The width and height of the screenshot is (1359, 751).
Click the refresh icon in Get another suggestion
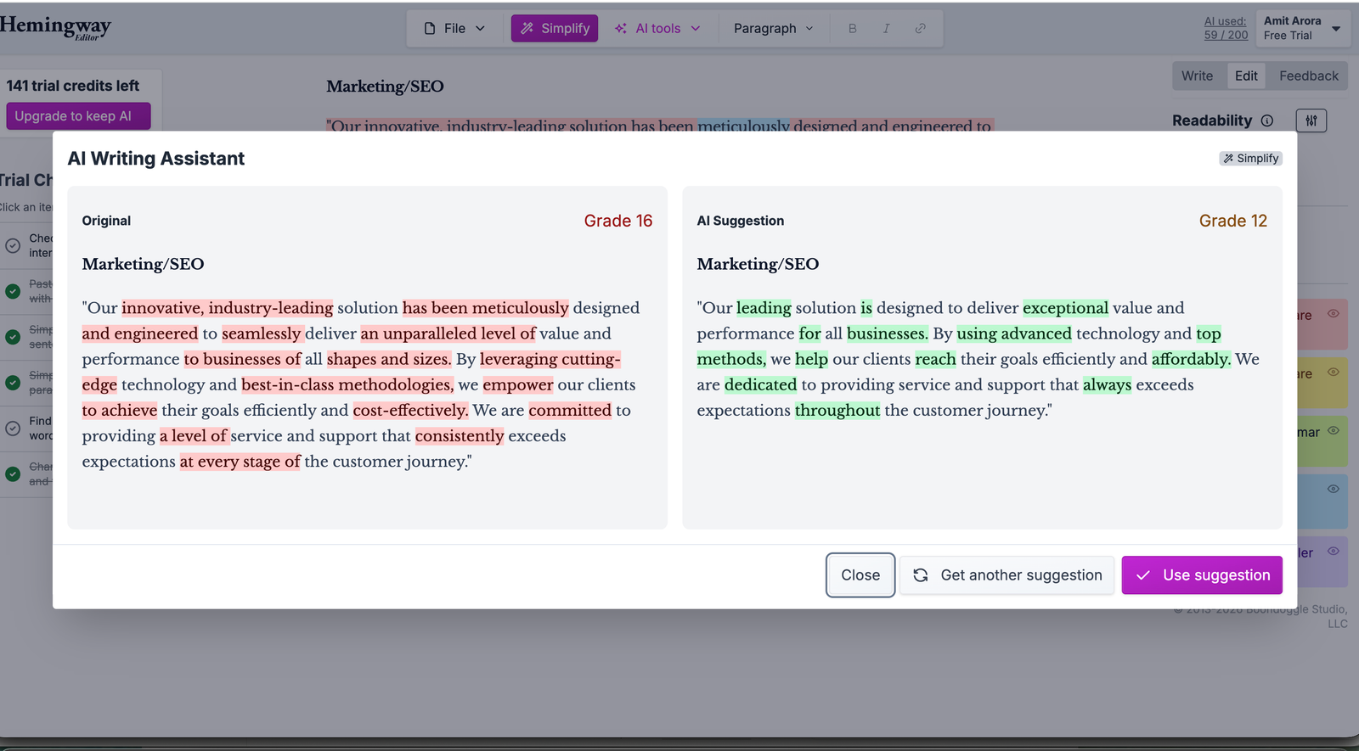(x=920, y=575)
